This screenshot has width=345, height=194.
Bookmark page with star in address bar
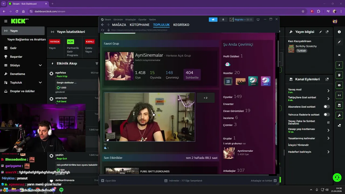(303, 11)
